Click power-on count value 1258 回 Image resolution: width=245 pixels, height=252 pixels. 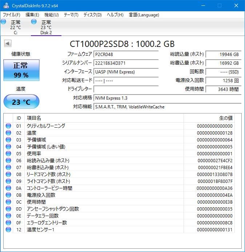click(x=224, y=80)
